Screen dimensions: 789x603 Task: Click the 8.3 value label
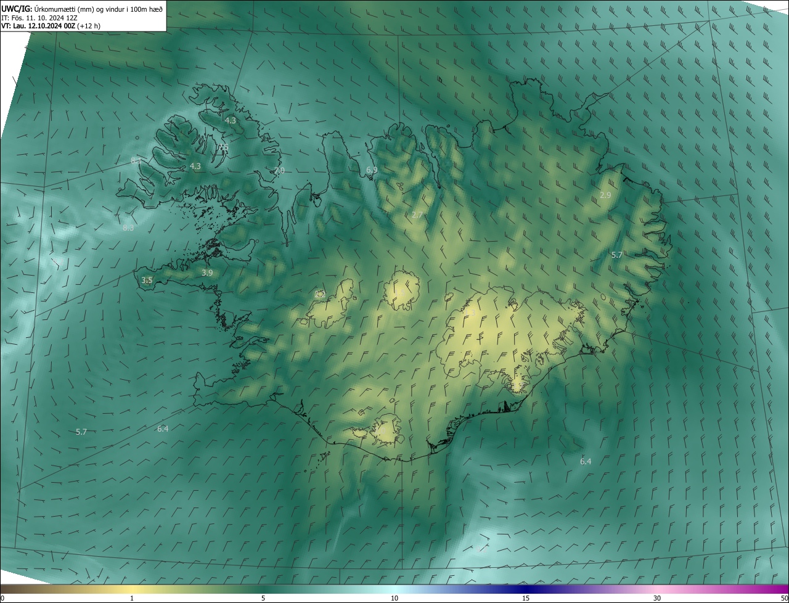128,228
